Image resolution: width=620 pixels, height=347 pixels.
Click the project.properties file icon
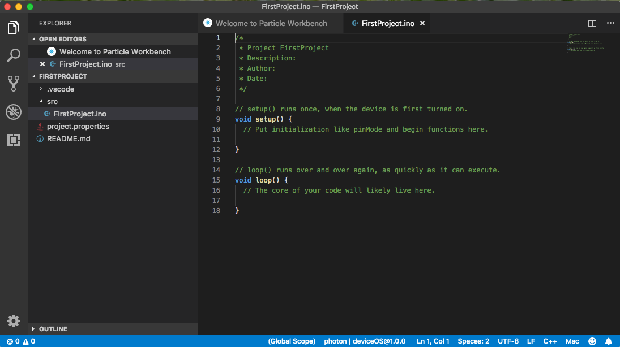tap(40, 127)
